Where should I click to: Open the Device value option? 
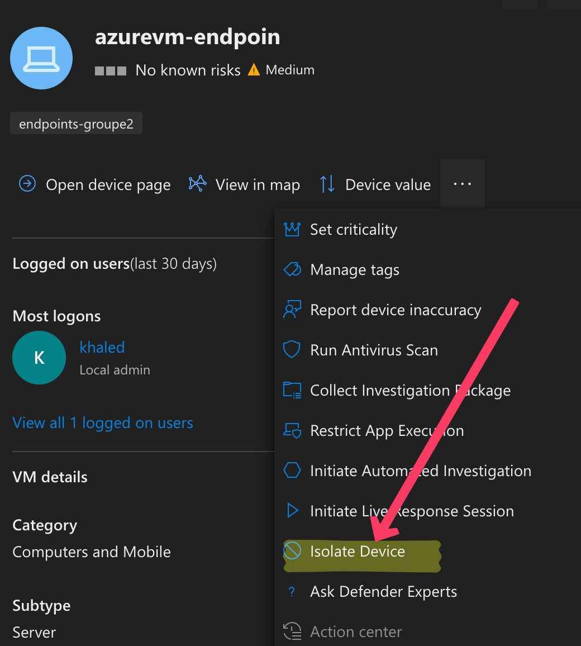click(x=375, y=184)
